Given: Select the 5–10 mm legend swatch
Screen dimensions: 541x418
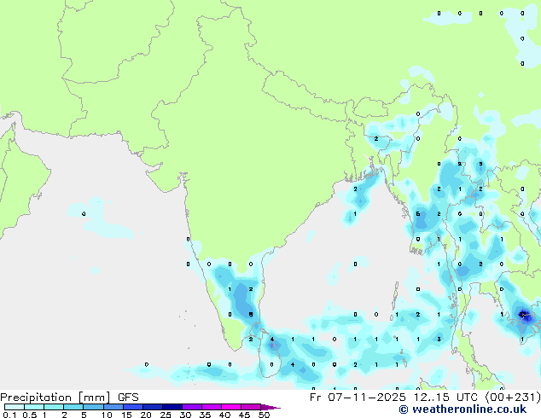Looking at the screenshot, I should click(x=93, y=407).
